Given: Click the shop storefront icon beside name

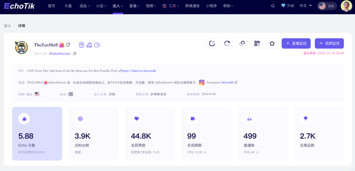Looking at the screenshot, I should [x=82, y=45].
